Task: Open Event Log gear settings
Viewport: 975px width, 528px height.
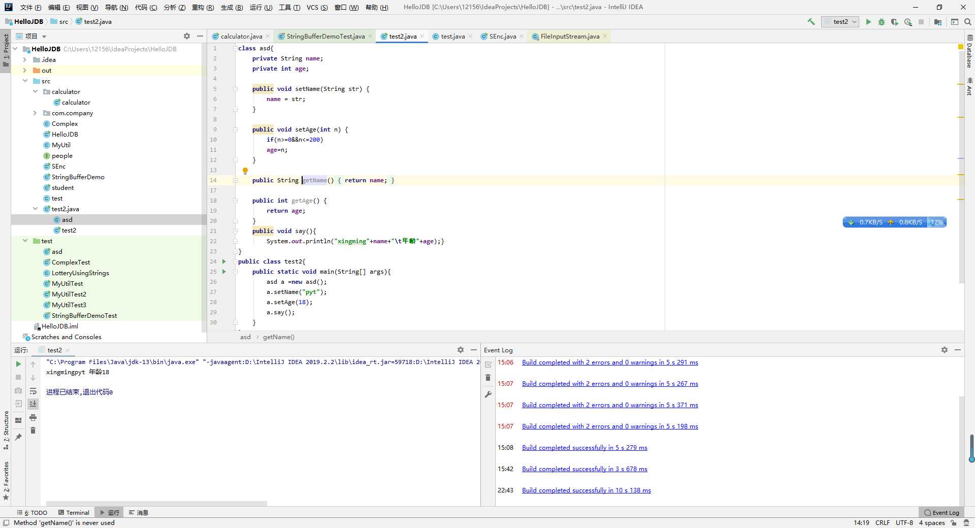Action: [x=945, y=350]
